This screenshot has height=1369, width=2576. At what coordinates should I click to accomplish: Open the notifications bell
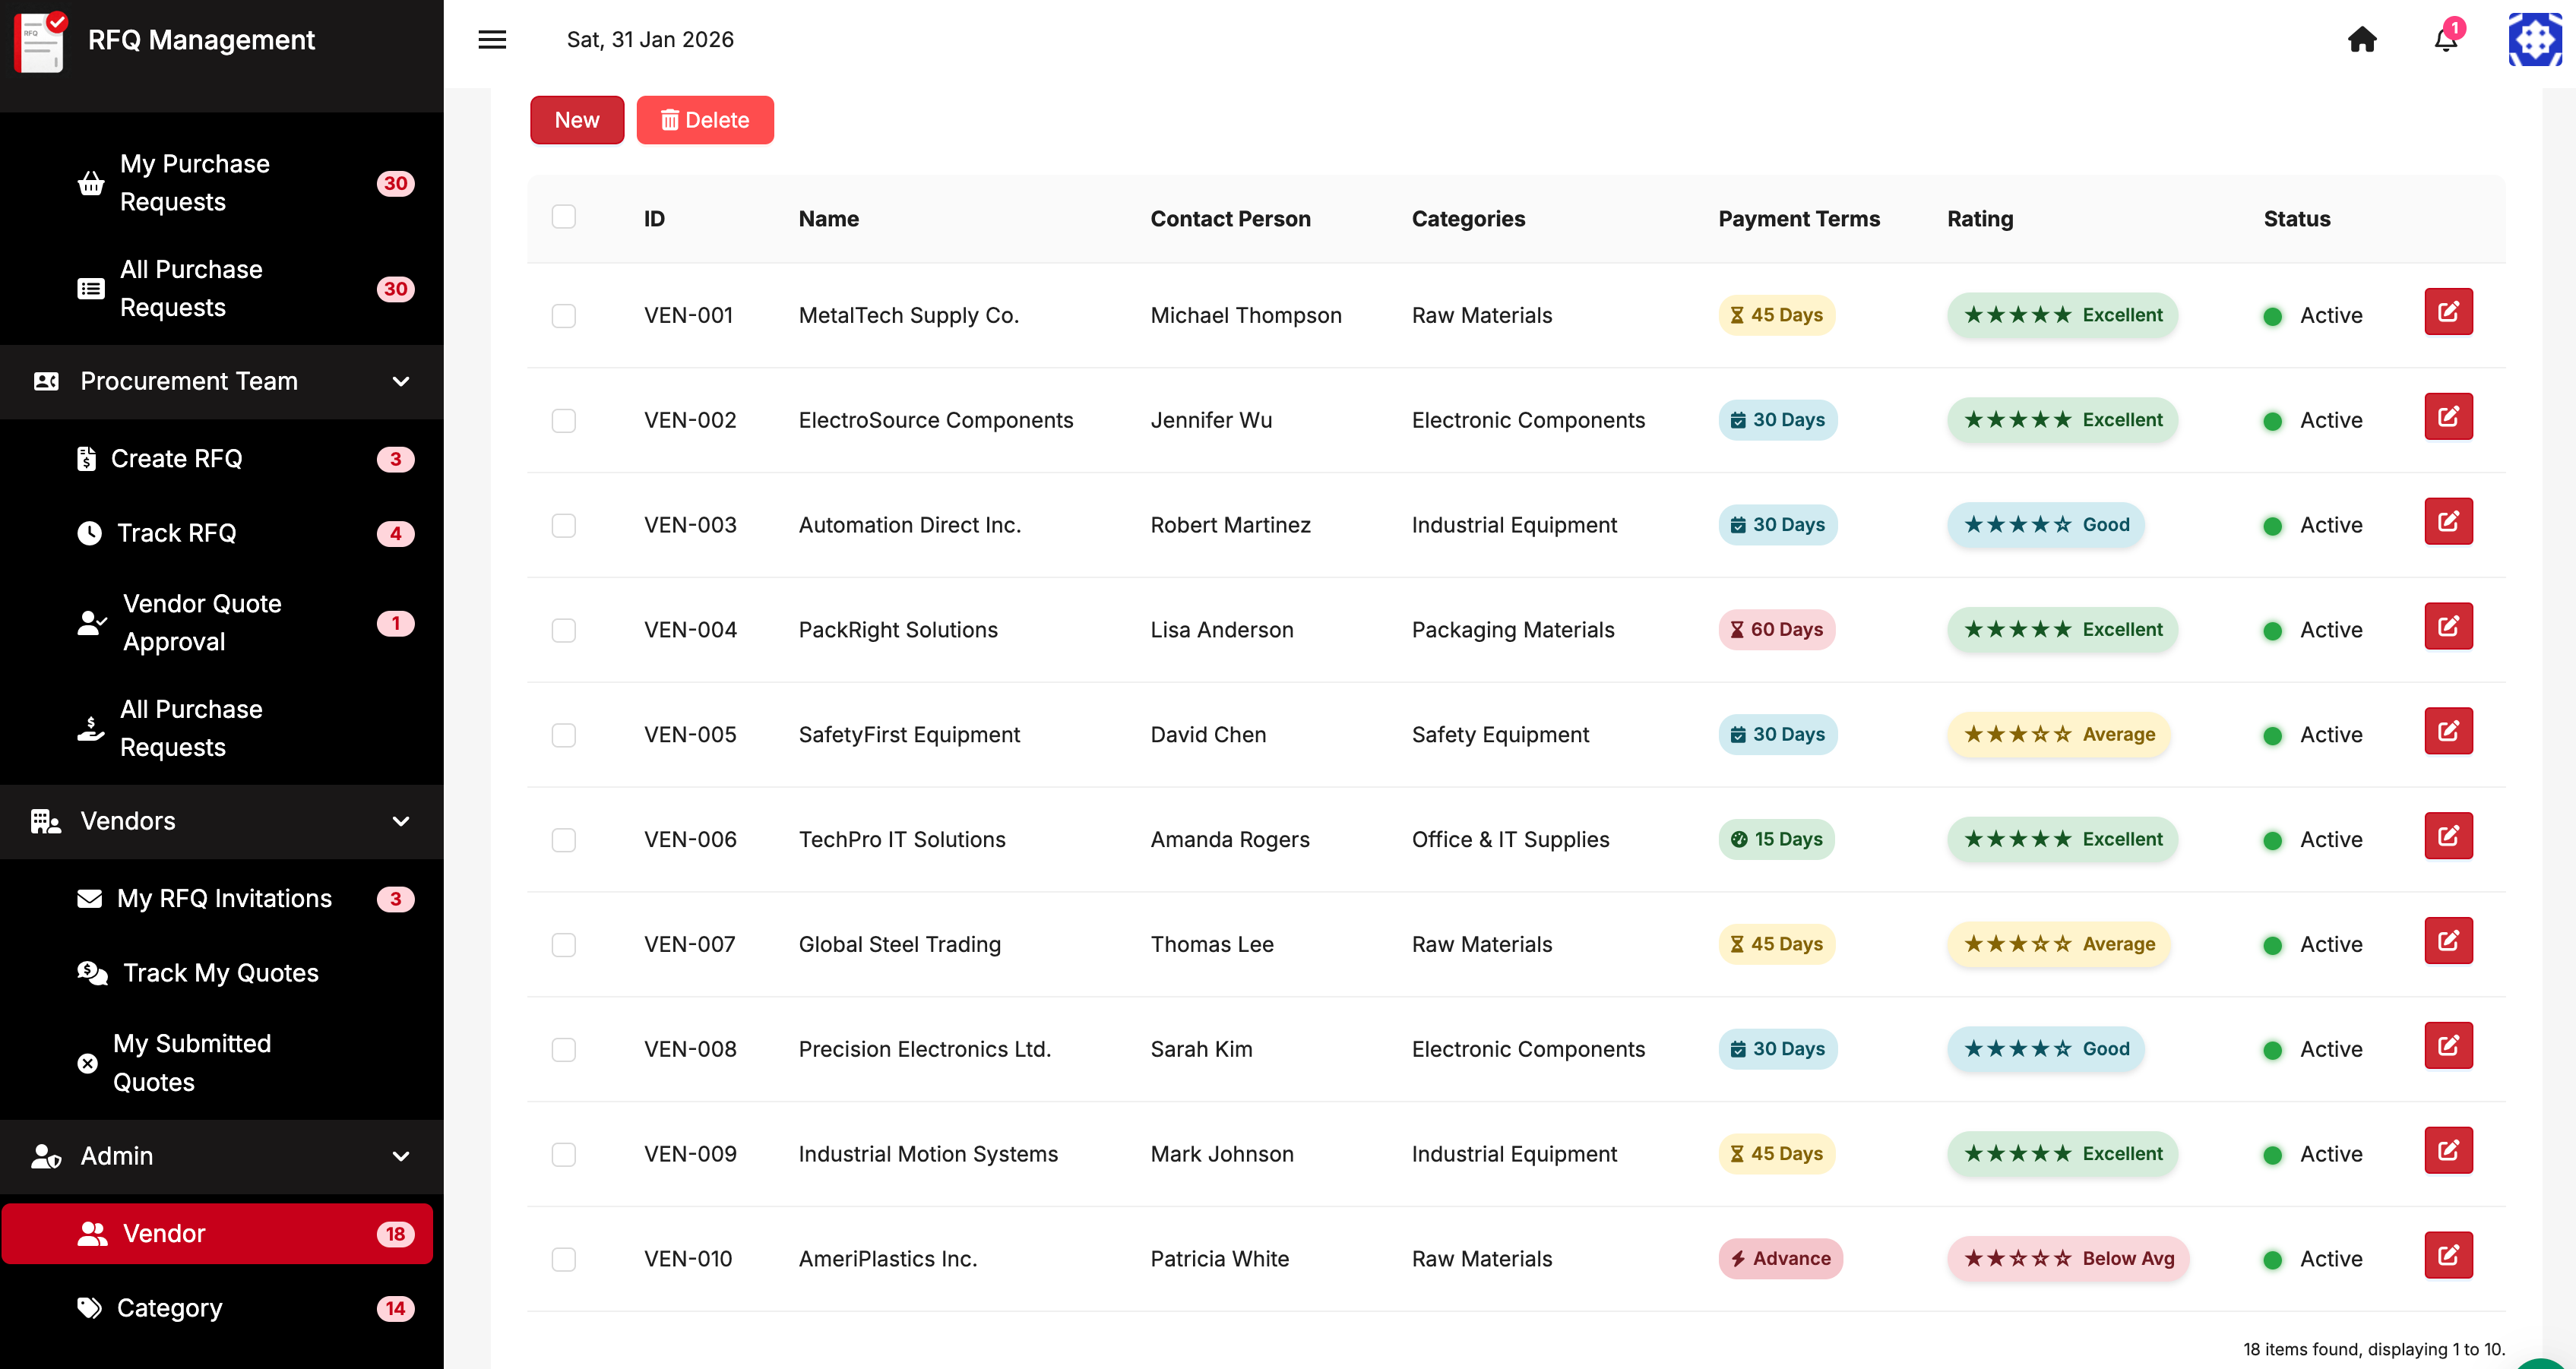pyautogui.click(x=2445, y=40)
